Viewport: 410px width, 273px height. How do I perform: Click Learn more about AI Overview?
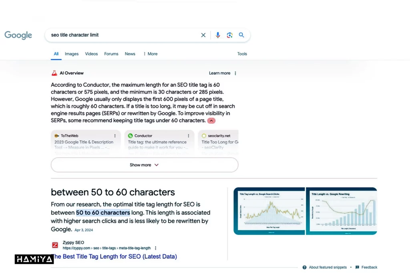pos(219,73)
